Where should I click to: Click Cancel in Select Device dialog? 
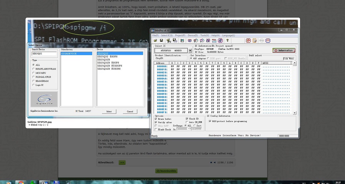click(x=130, y=111)
